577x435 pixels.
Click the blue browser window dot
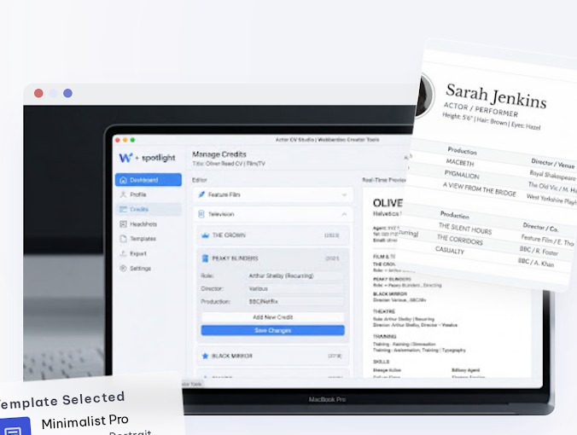pyautogui.click(x=67, y=93)
